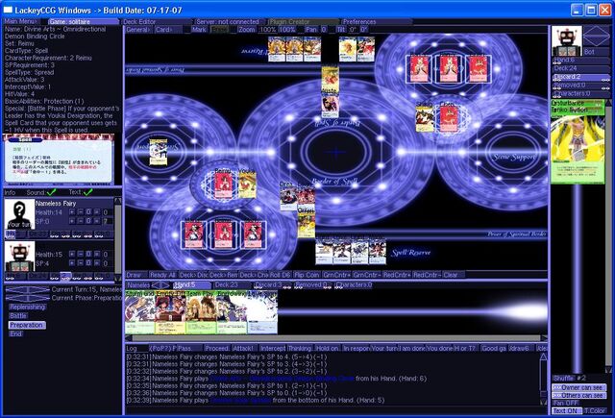The height and width of the screenshot is (418, 615).
Task: Click the RedCntr+ button
Action: 396,275
